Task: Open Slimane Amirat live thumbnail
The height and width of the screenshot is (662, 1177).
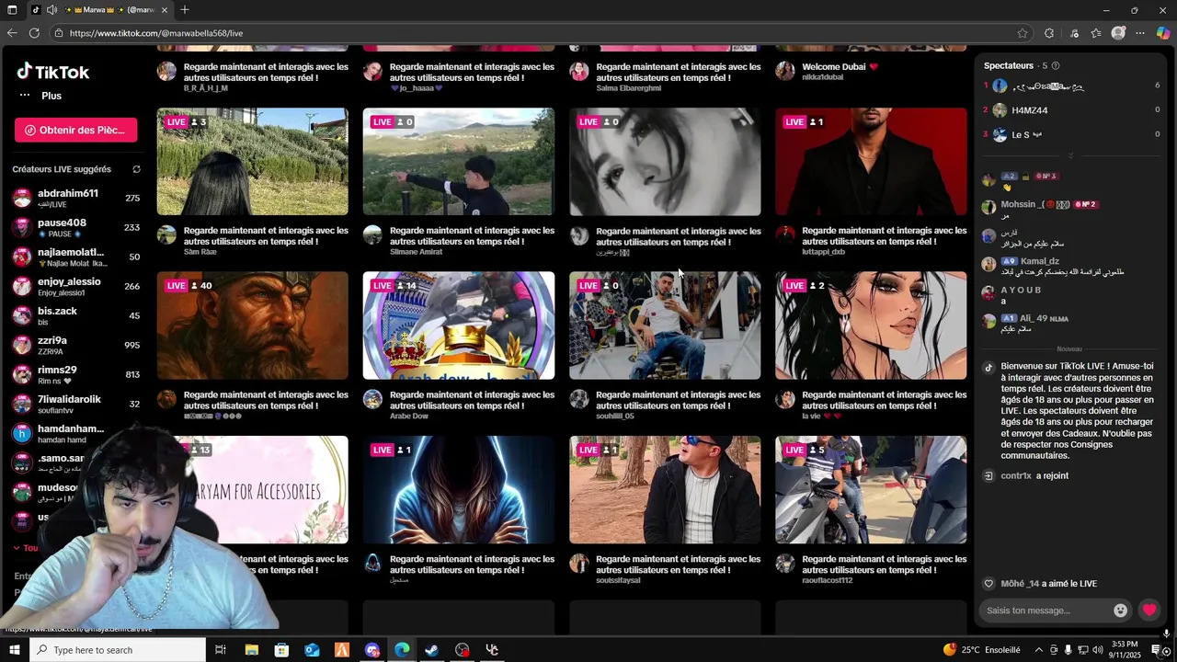Action: [x=459, y=162]
